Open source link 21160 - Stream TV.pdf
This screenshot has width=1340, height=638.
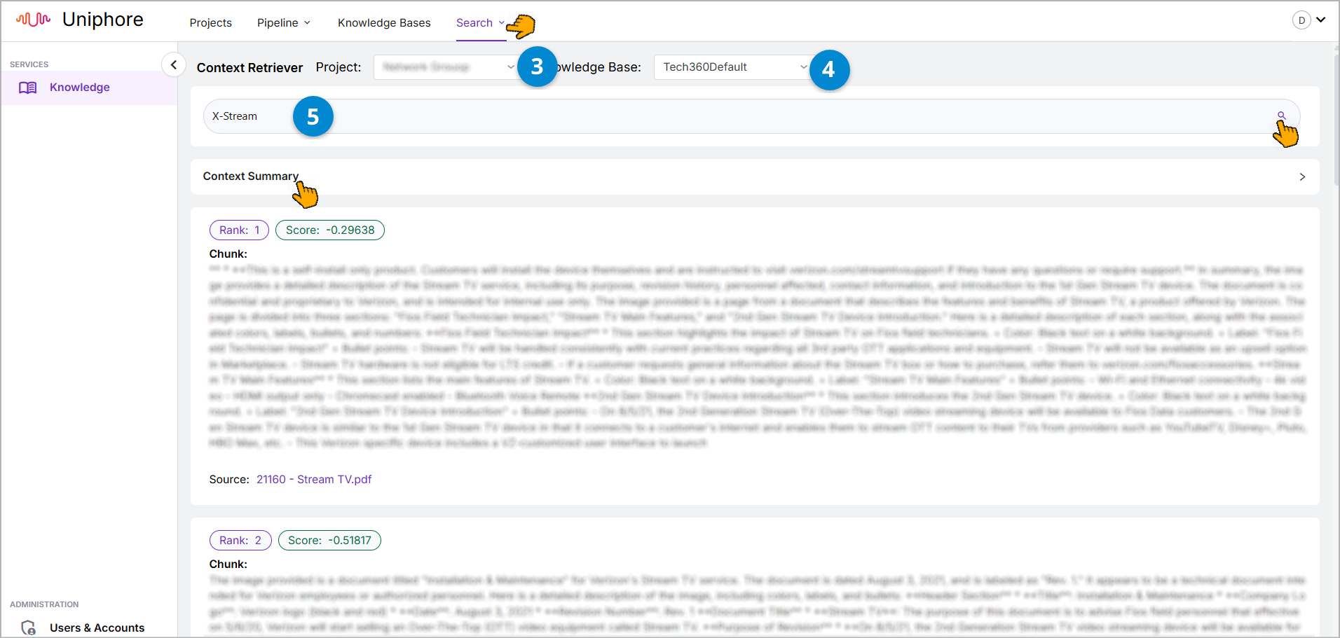314,479
